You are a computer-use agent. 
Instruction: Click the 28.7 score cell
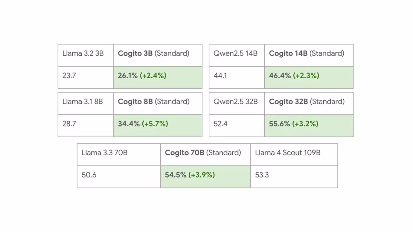(x=86, y=125)
